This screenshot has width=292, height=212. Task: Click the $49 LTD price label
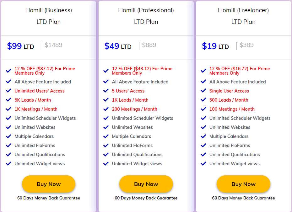tap(117, 46)
